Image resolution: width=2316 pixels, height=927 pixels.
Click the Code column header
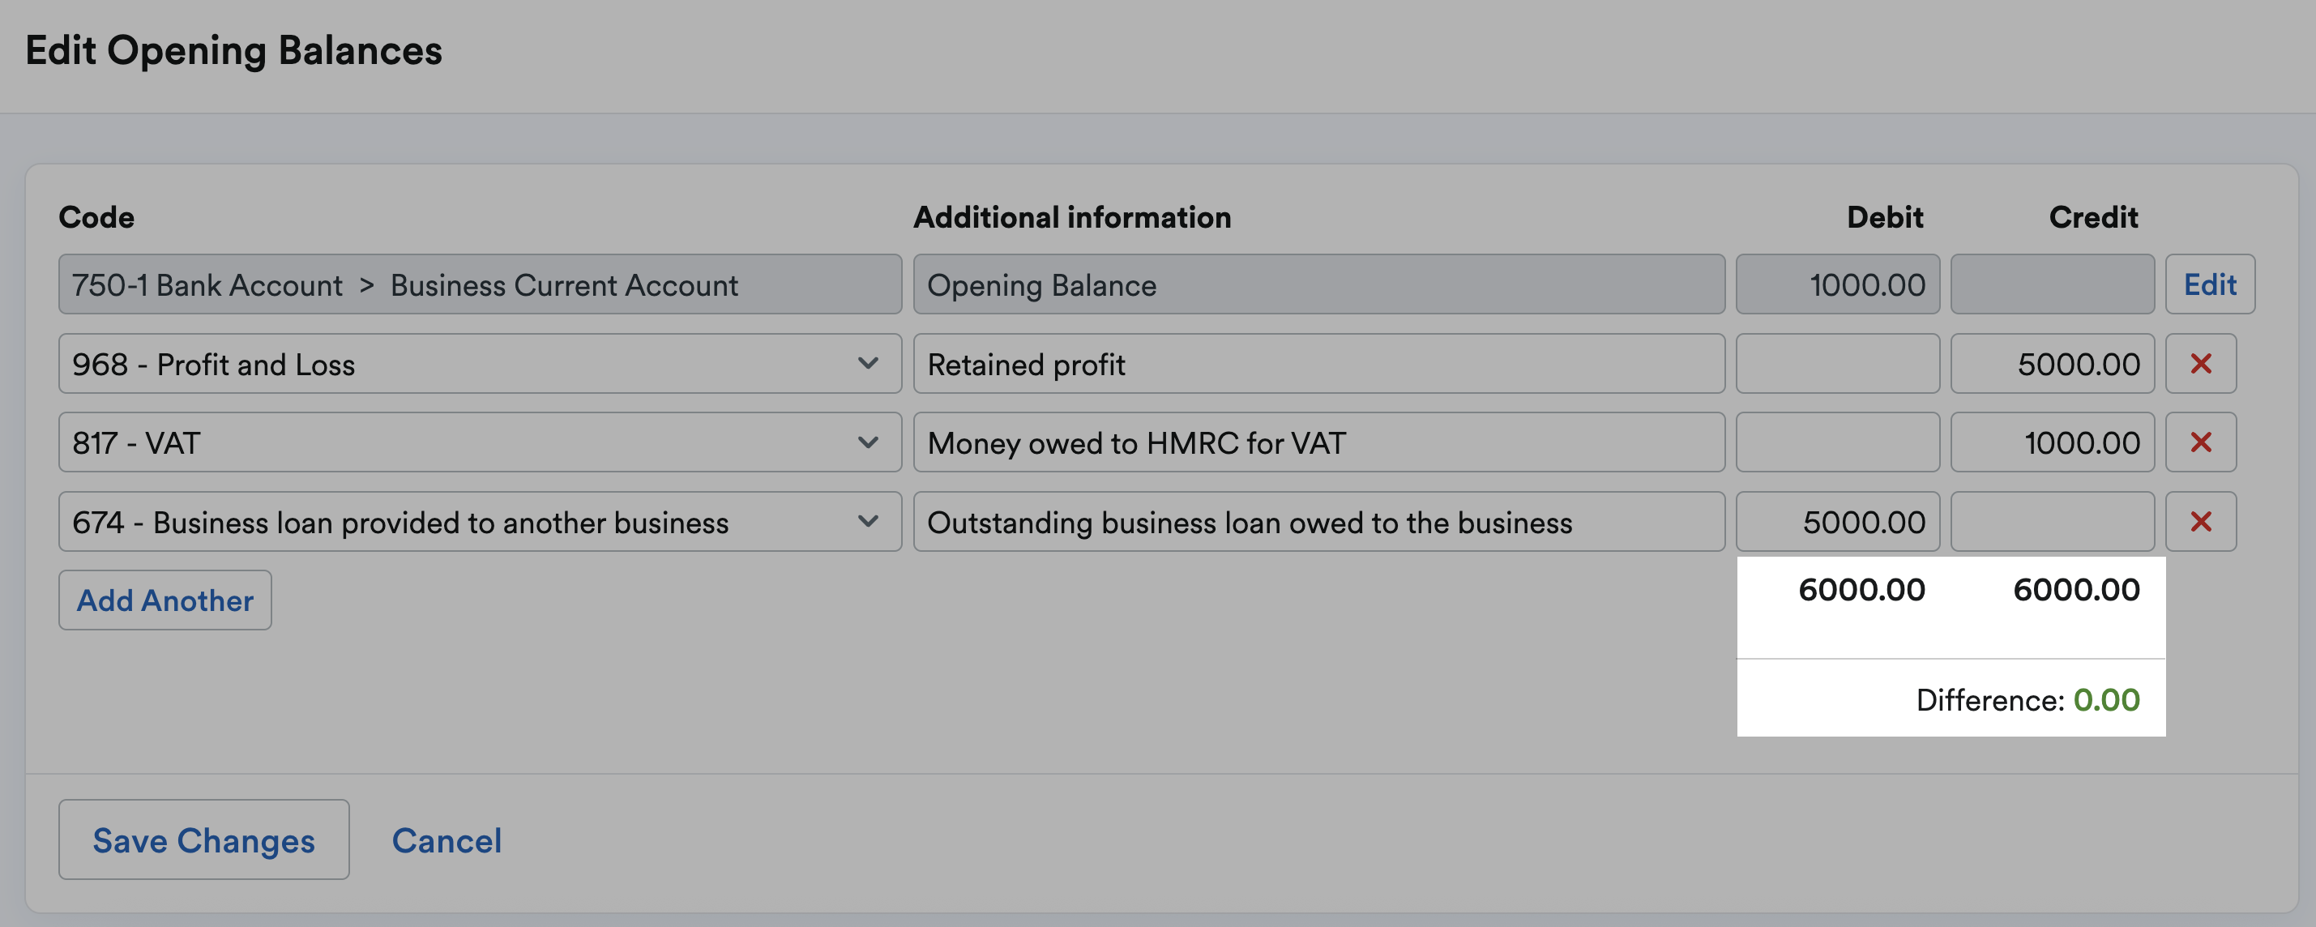(x=96, y=216)
